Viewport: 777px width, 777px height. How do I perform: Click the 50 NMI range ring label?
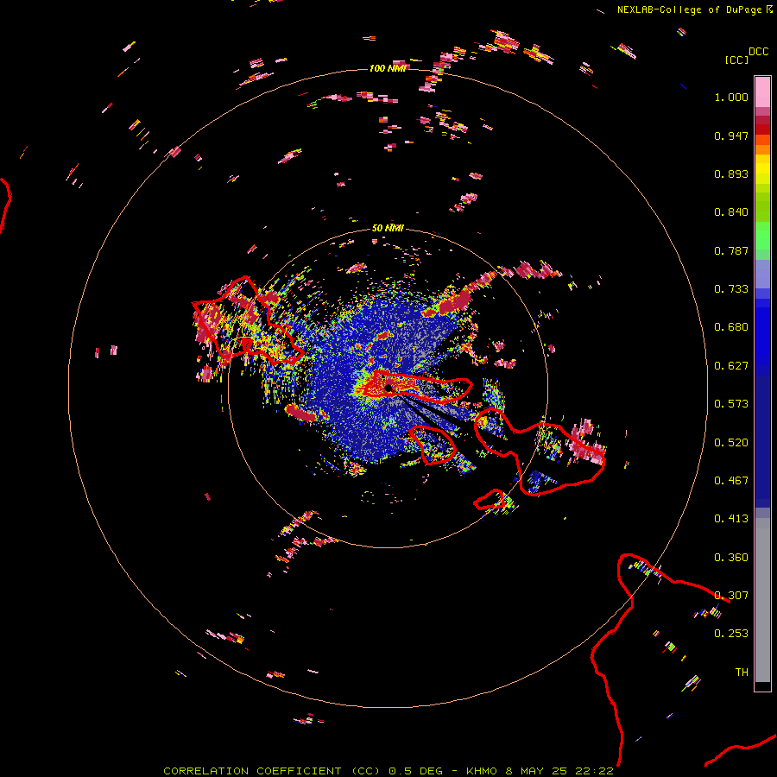click(388, 228)
